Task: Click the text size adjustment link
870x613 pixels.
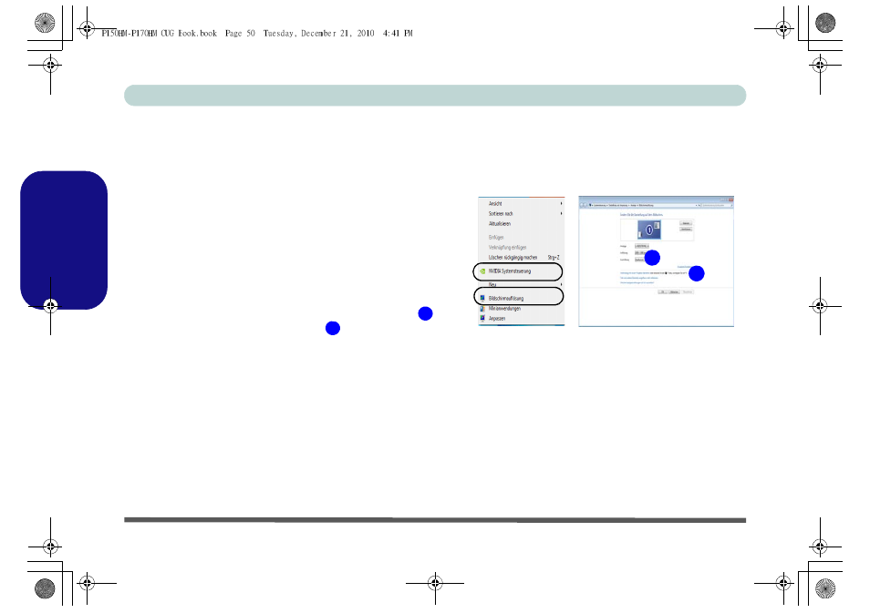Action: (638, 278)
